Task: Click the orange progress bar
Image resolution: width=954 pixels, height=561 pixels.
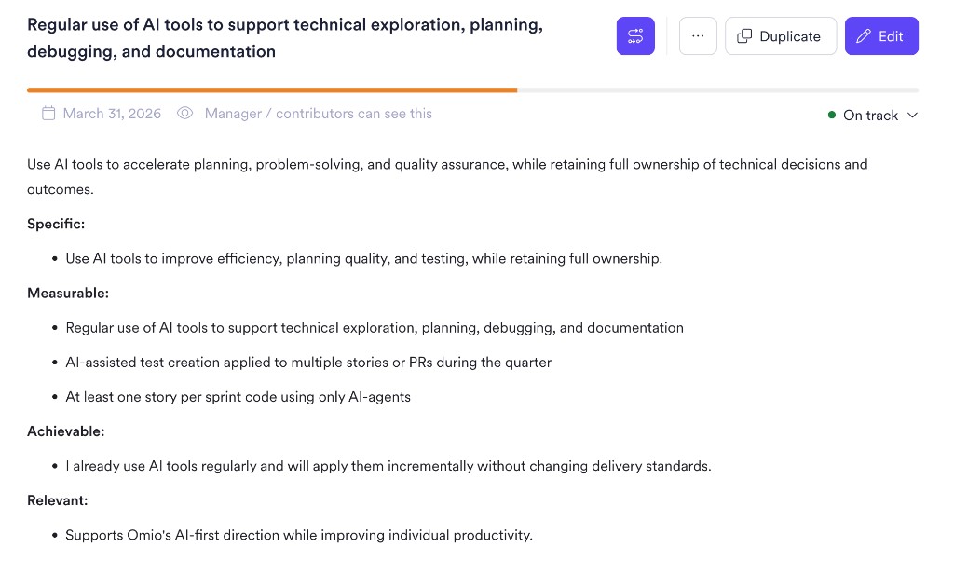Action: pos(270,89)
